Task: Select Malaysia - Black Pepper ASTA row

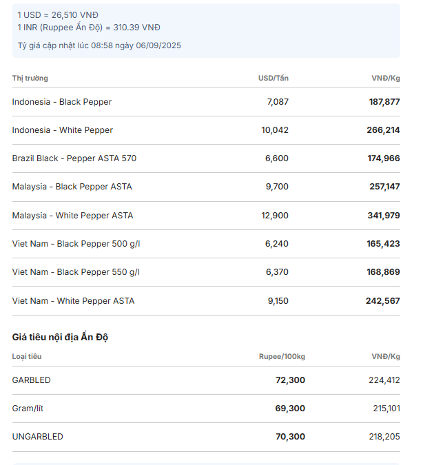Action: point(206,187)
